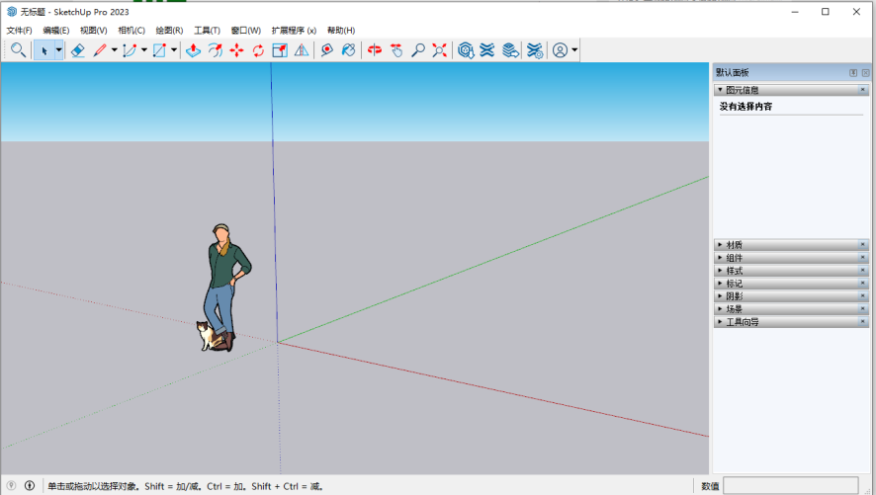Activate the Offset tool

[x=216, y=50]
